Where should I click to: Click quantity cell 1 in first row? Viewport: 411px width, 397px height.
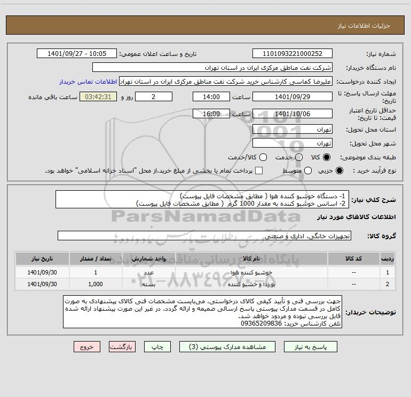coord(96,272)
